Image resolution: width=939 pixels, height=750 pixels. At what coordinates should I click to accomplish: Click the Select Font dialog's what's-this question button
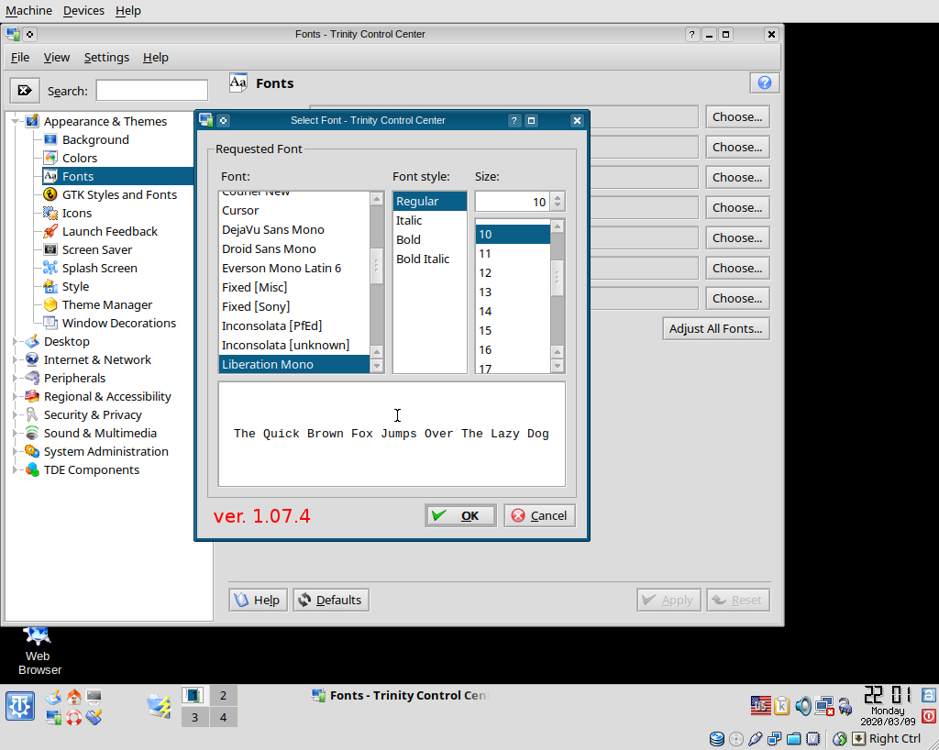[x=514, y=120]
